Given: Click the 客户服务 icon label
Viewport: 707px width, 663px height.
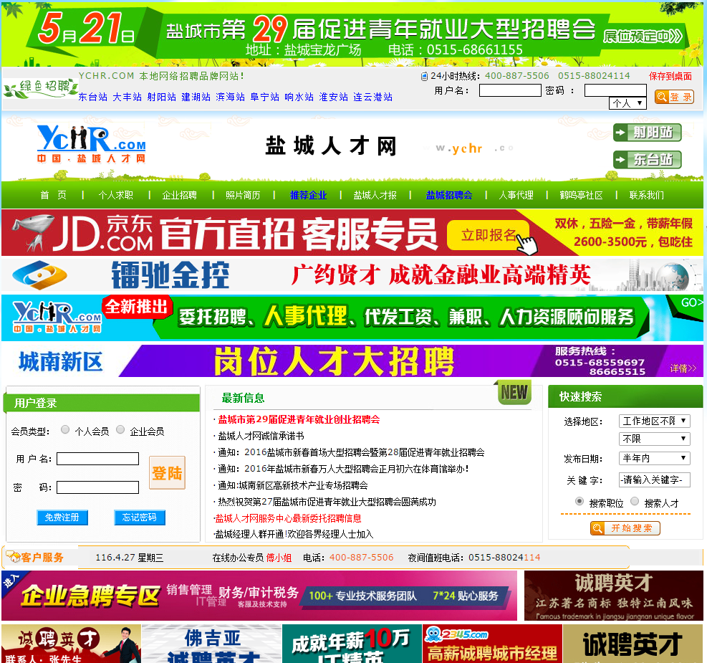Looking at the screenshot, I should (35, 558).
